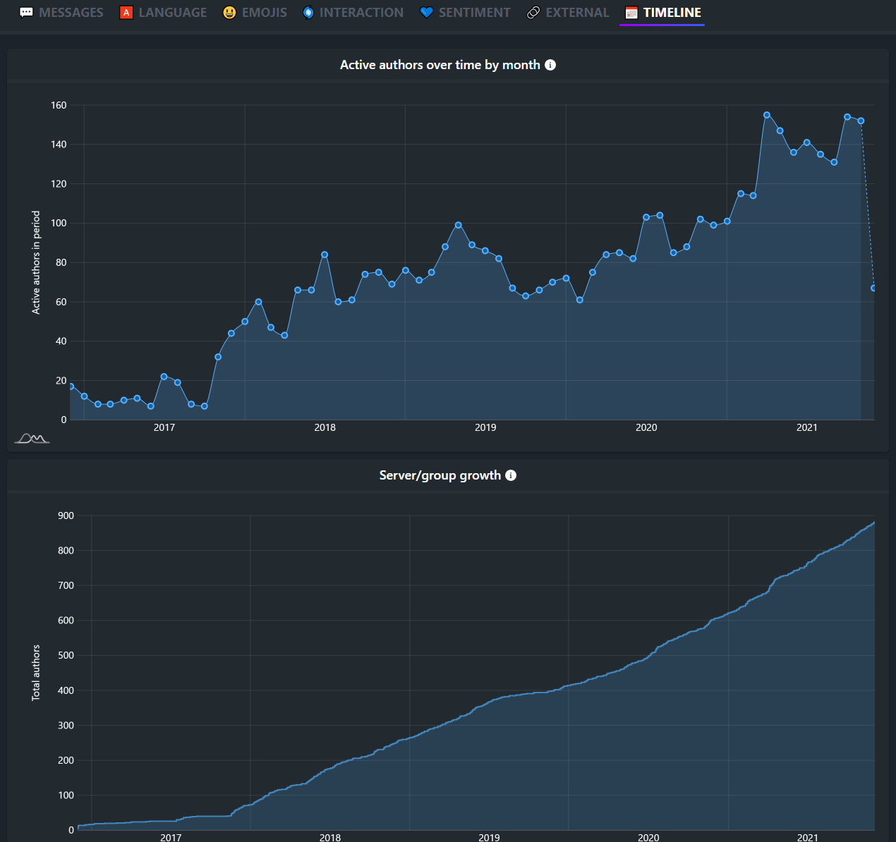The width and height of the screenshot is (896, 842).
Task: Click the Active authors over time title
Action: pyautogui.click(x=437, y=64)
